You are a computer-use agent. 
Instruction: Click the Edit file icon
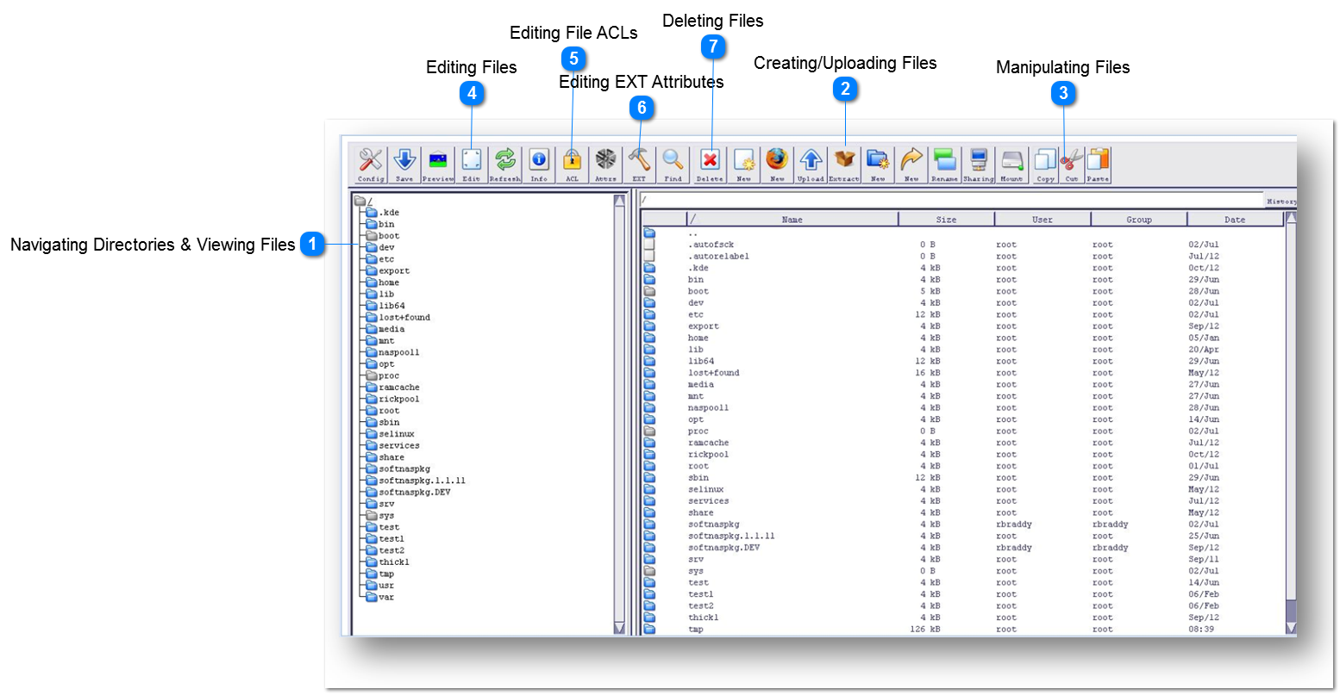point(472,164)
